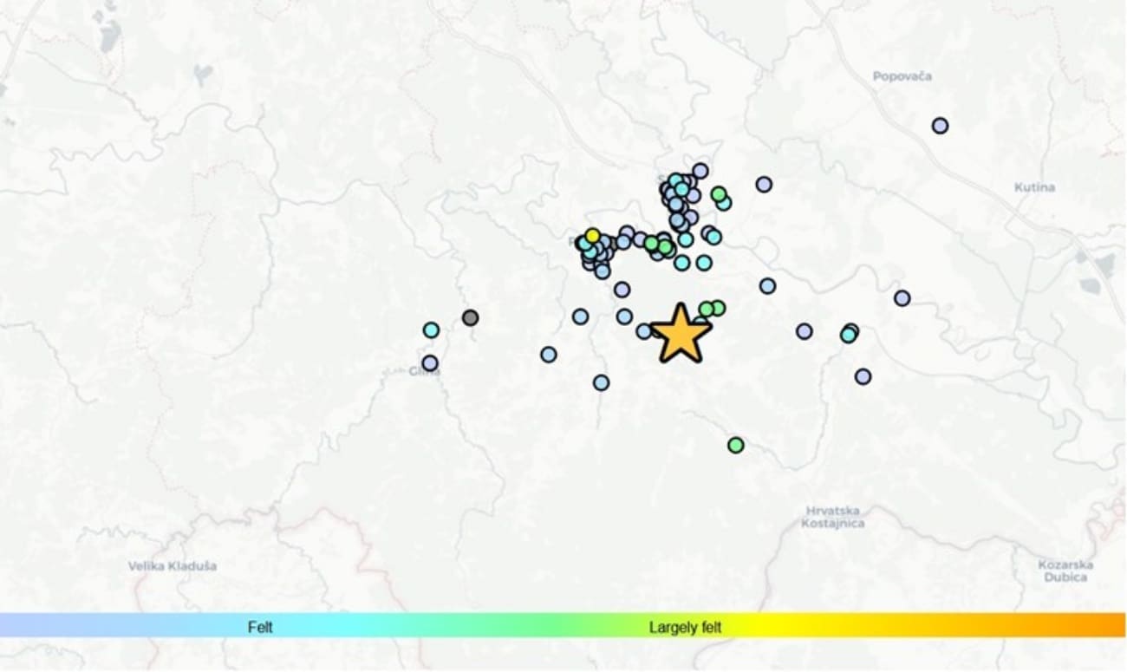
Task: Click the pair of green markers above the star
Action: tap(712, 309)
